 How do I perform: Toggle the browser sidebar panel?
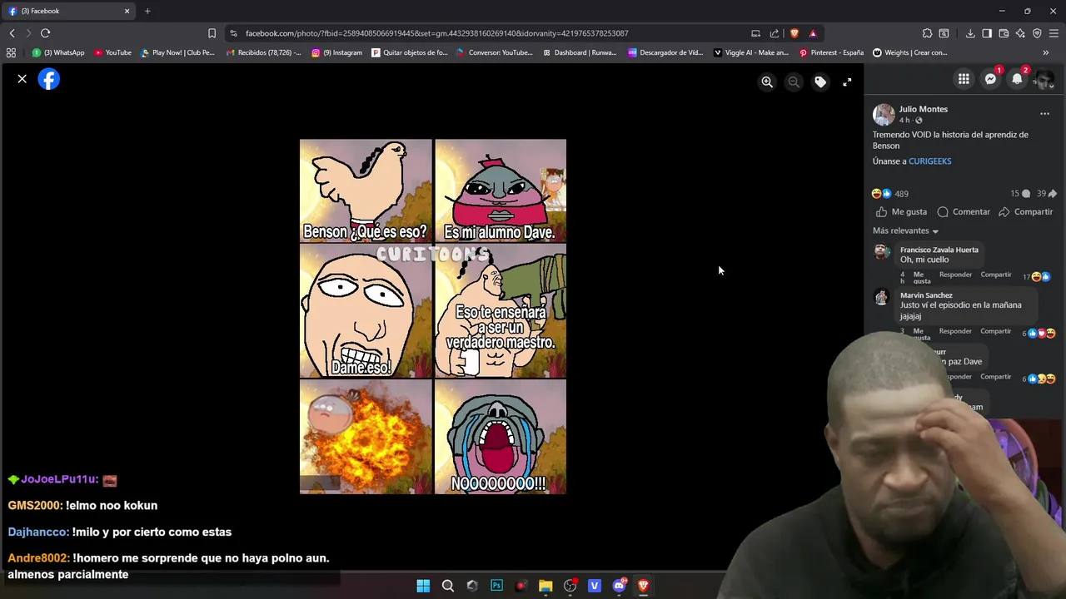(x=987, y=33)
